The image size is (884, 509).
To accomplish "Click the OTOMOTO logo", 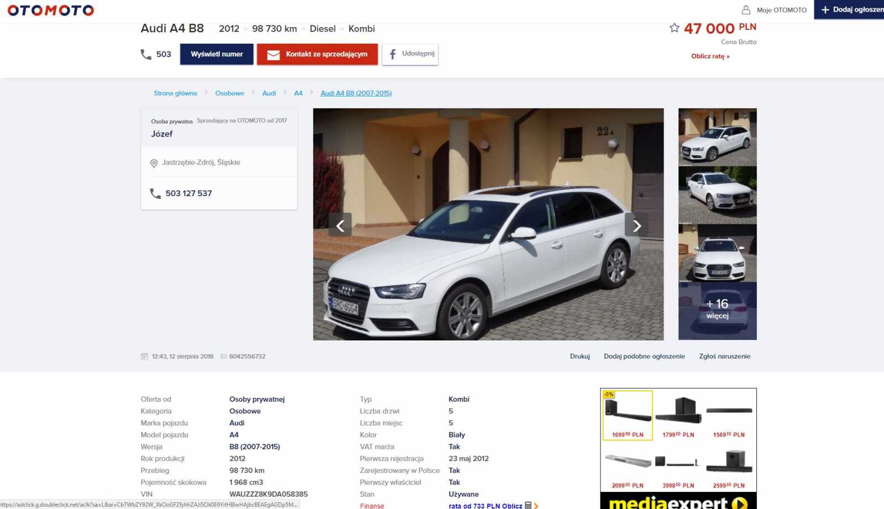I will click(50, 11).
